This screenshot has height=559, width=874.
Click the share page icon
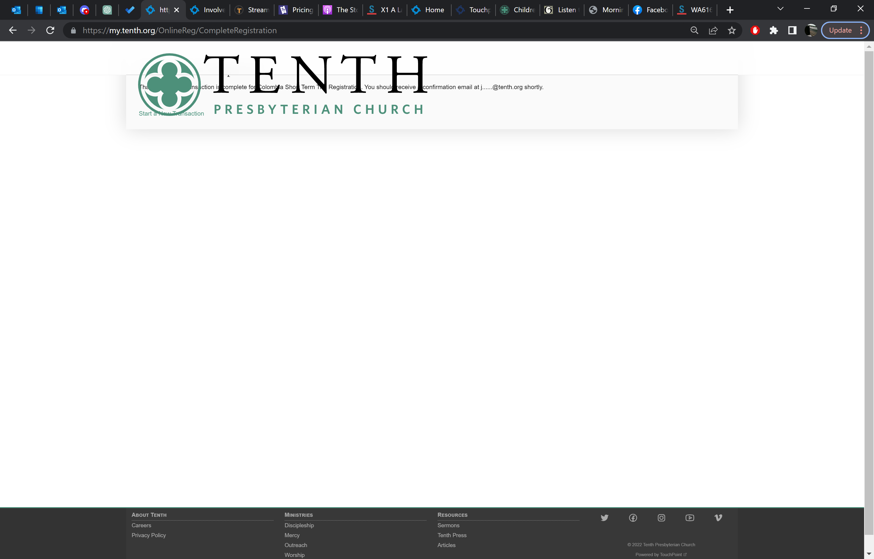click(x=713, y=31)
